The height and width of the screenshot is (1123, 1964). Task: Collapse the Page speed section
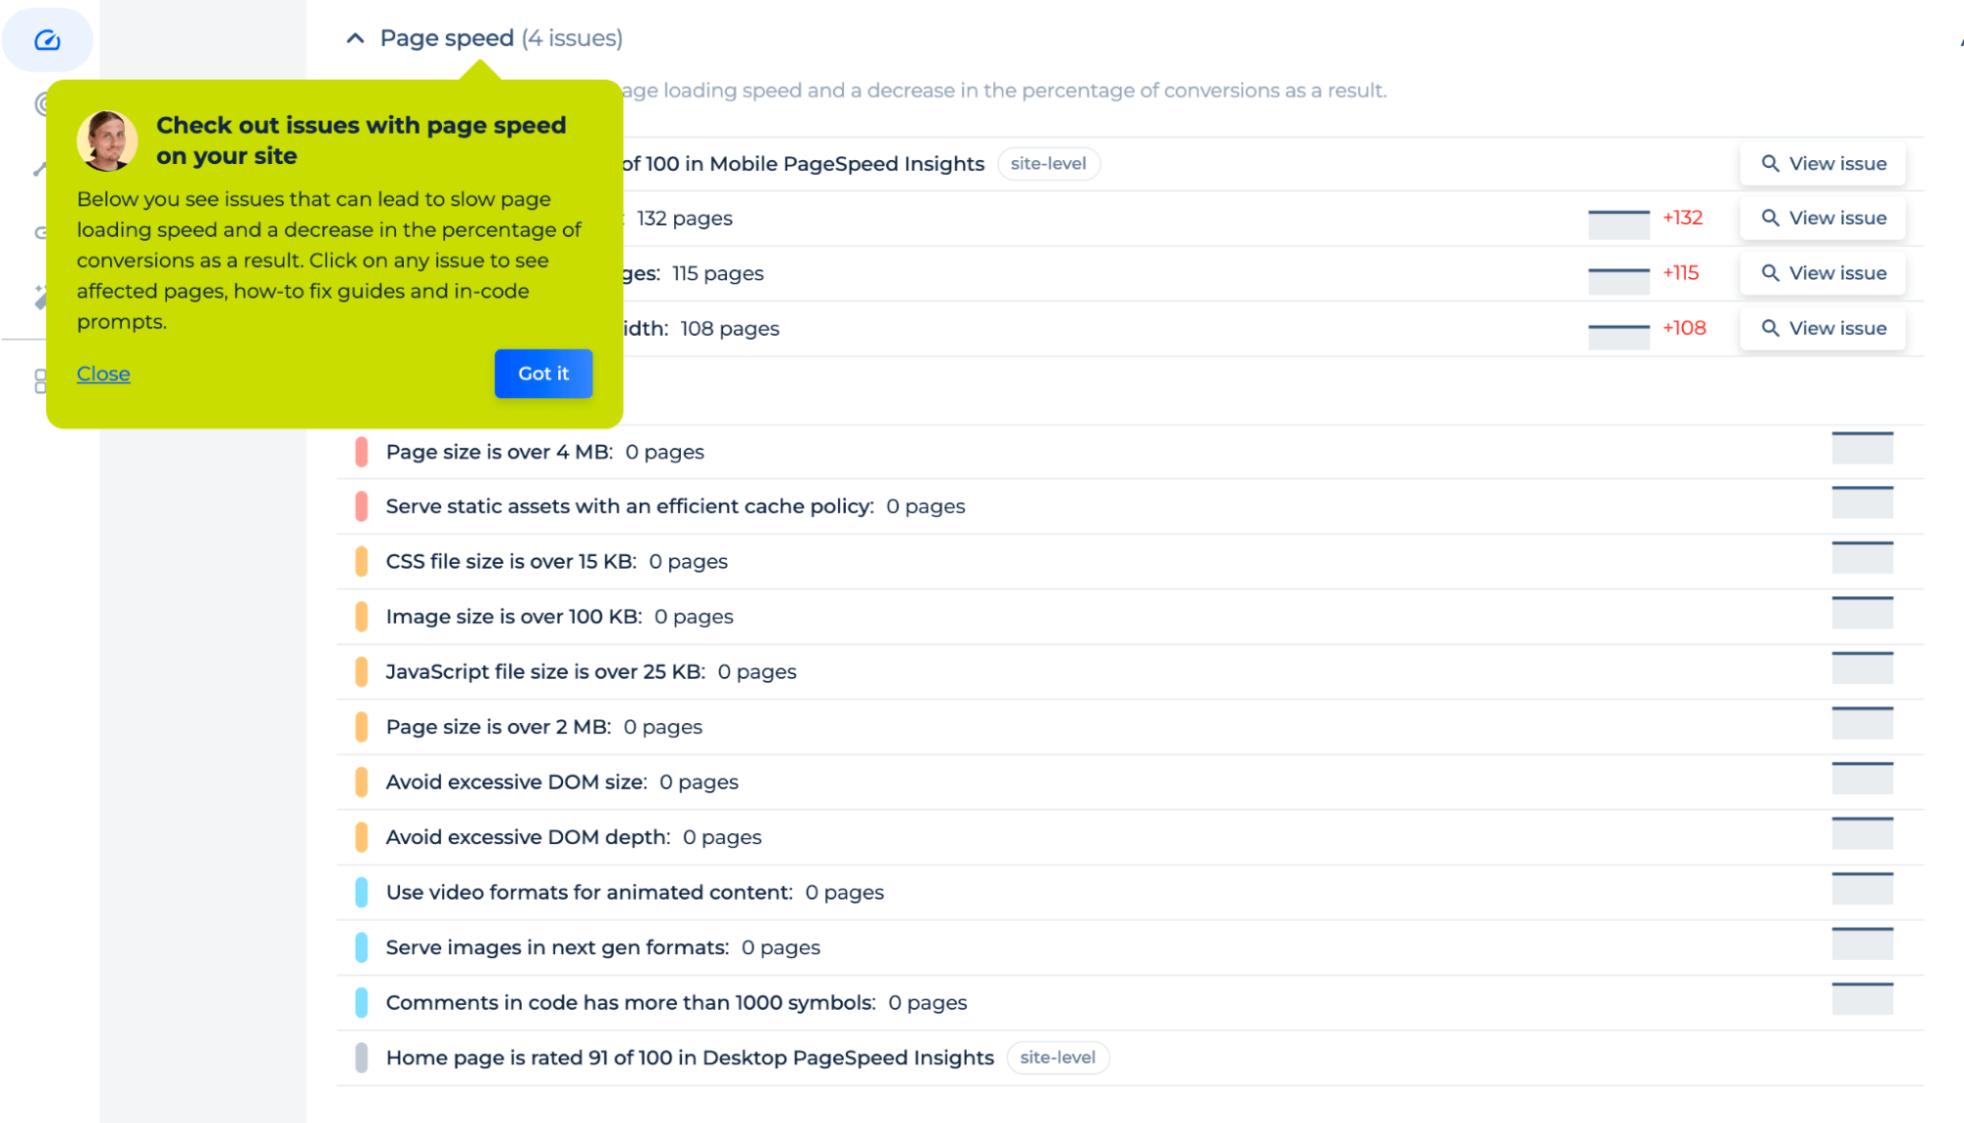(356, 37)
